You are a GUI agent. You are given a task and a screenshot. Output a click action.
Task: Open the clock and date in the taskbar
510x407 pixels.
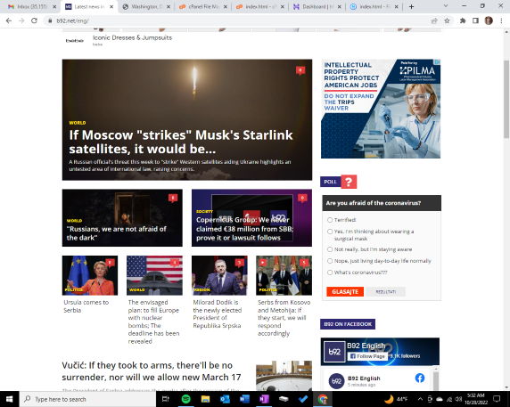tap(476, 399)
